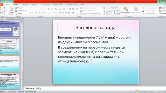Switch to Slide Sorter view in status bar
Viewport: 166px width, 93px height.
tap(139, 92)
